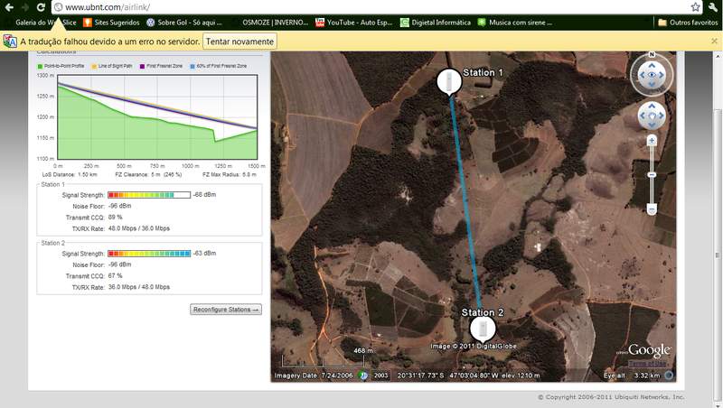
Task: Click the Reconfigure Stations button
Action: pos(226,310)
